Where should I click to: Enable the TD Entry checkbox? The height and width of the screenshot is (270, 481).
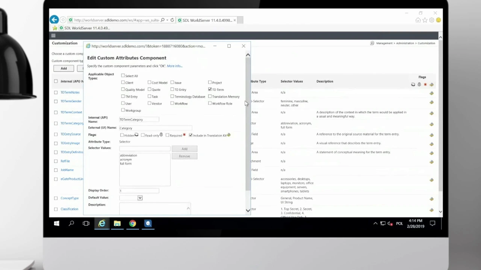coord(172,89)
